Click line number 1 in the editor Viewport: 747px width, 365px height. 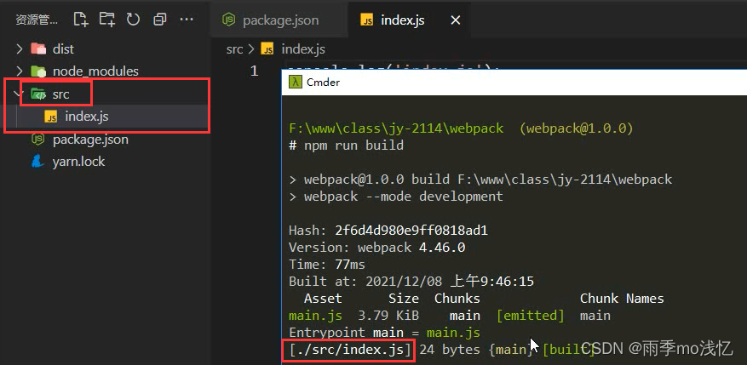tap(255, 71)
